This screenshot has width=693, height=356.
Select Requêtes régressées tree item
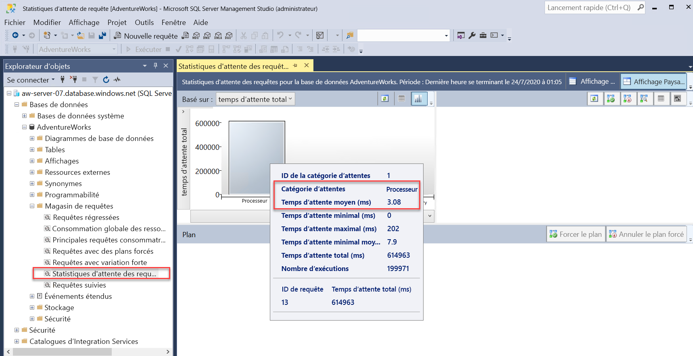pyautogui.click(x=86, y=217)
